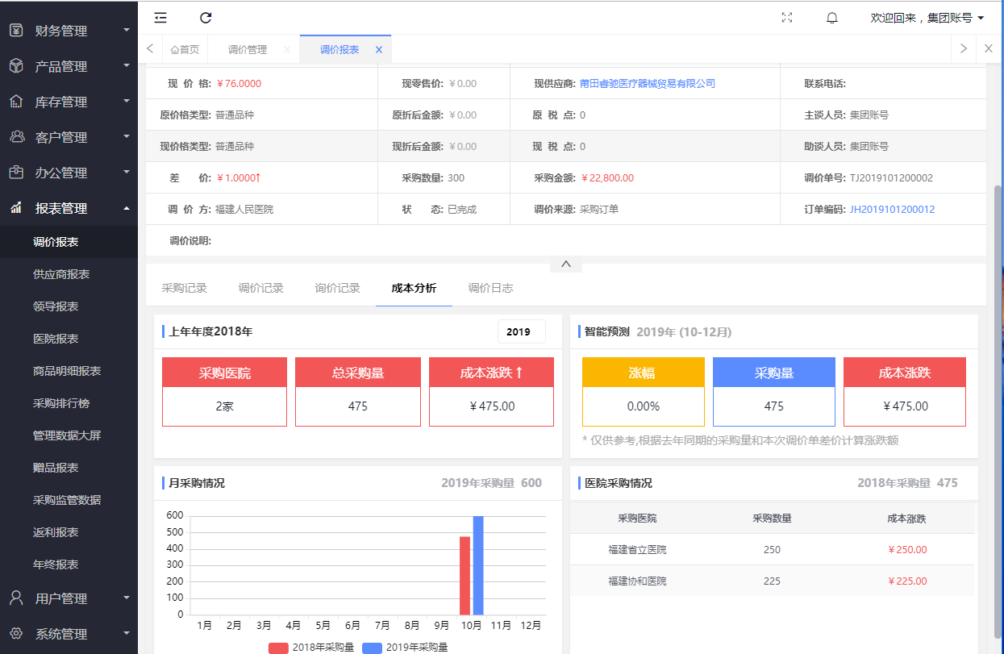Click the blue 2019 October bar
The width and height of the screenshot is (1004, 654).
478,564
